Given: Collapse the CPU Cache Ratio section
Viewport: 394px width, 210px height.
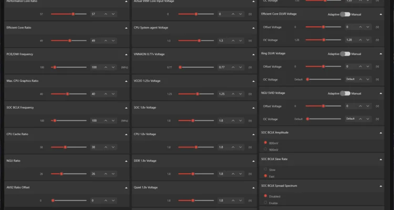Looking at the screenshot, I should [x=126, y=134].
